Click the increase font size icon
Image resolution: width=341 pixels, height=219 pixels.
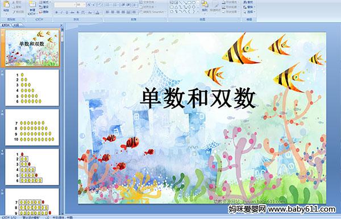pyautogui.click(x=89, y=5)
